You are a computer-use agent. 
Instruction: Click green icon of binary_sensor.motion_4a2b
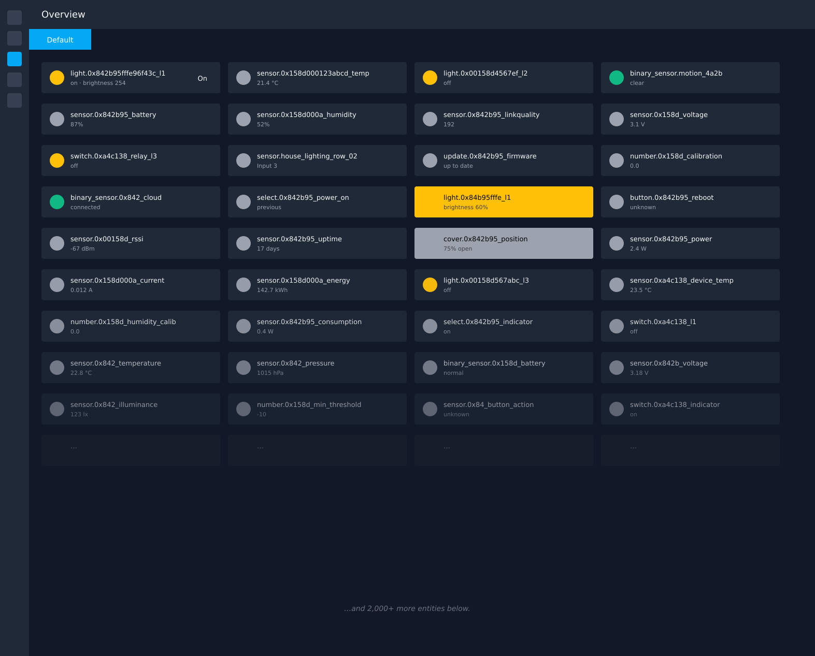coord(617,78)
